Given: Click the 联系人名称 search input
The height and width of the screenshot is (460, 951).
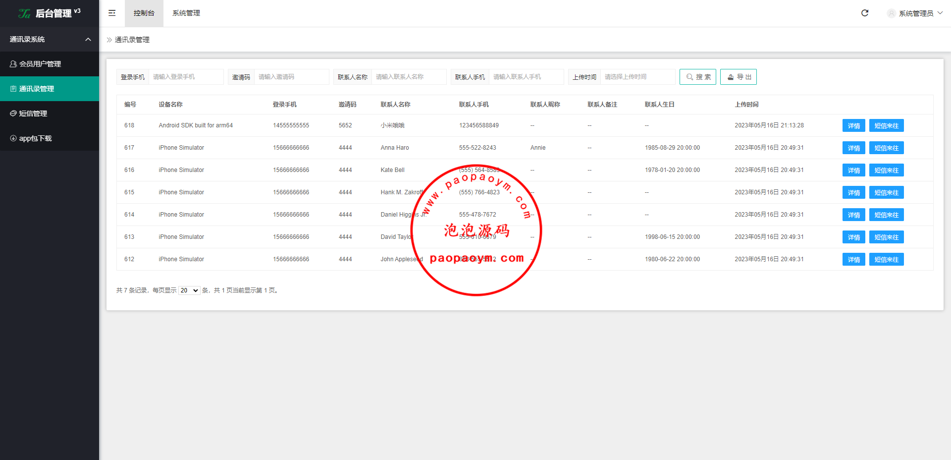Looking at the screenshot, I should click(x=409, y=77).
